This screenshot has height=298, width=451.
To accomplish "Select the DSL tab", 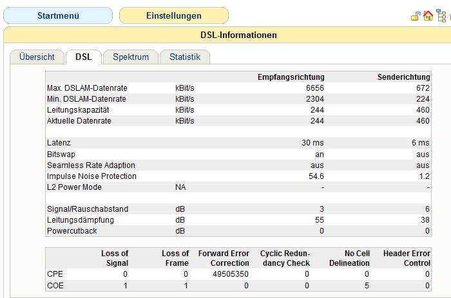I will point(84,57).
